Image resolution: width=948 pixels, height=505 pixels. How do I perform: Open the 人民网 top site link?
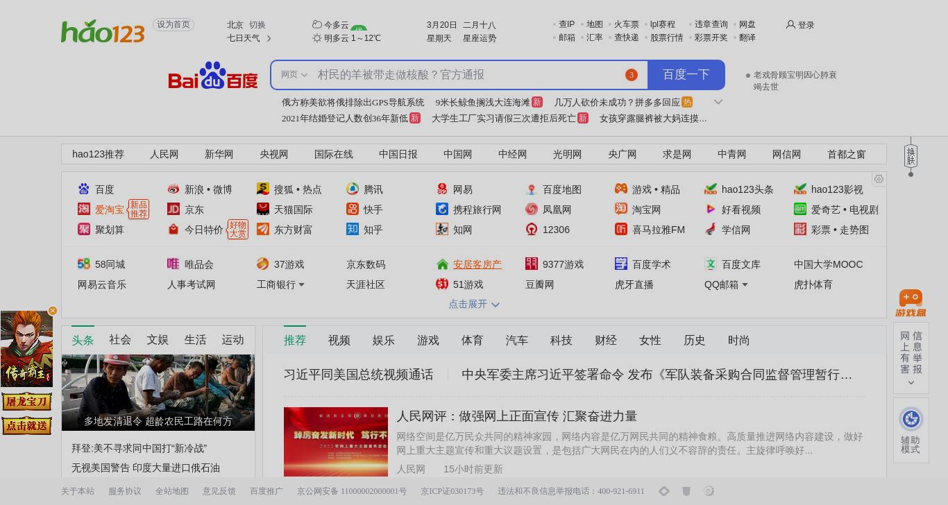(164, 154)
